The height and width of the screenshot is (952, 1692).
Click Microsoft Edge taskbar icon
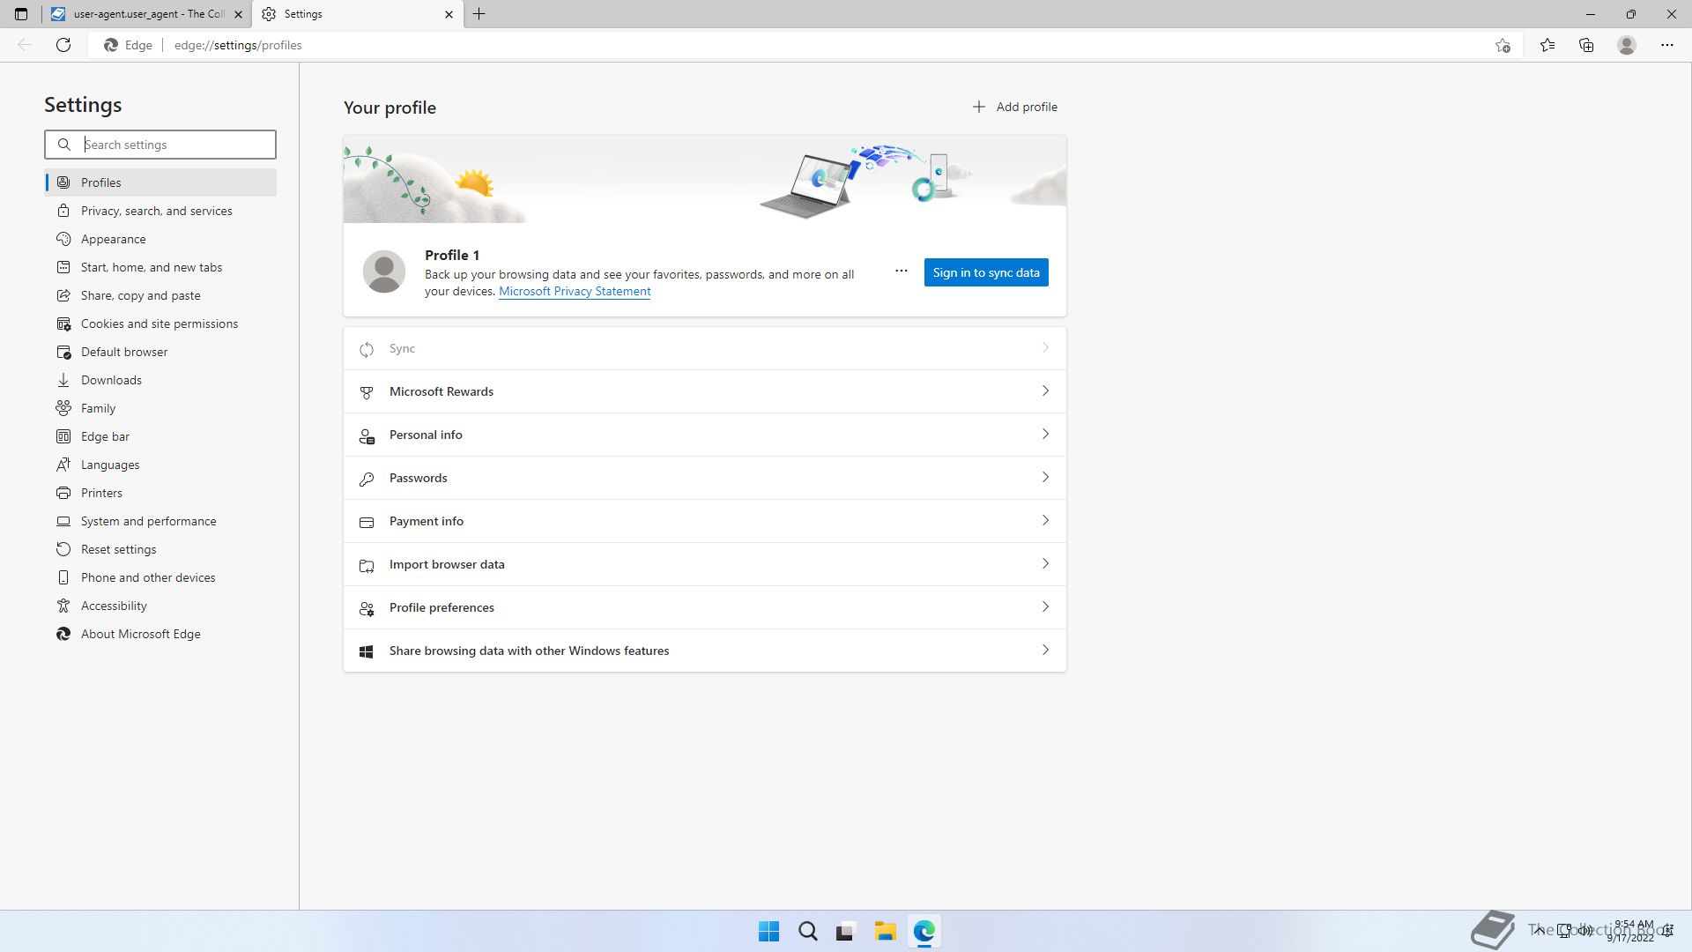(x=924, y=931)
